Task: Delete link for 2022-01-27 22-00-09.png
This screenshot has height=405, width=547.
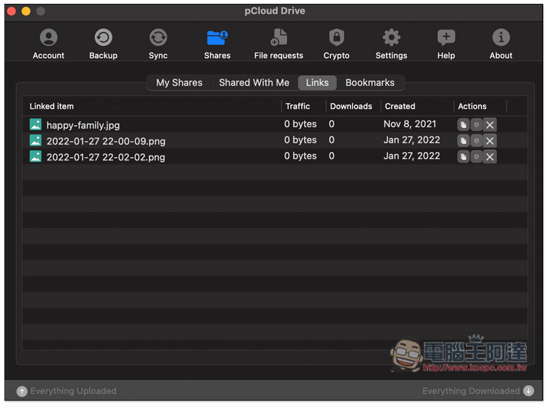Action: point(490,141)
